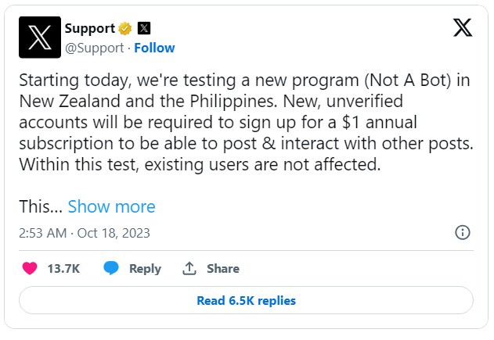The width and height of the screenshot is (494, 340).
Task: Click the X profile avatar of Support
Action: [x=39, y=38]
